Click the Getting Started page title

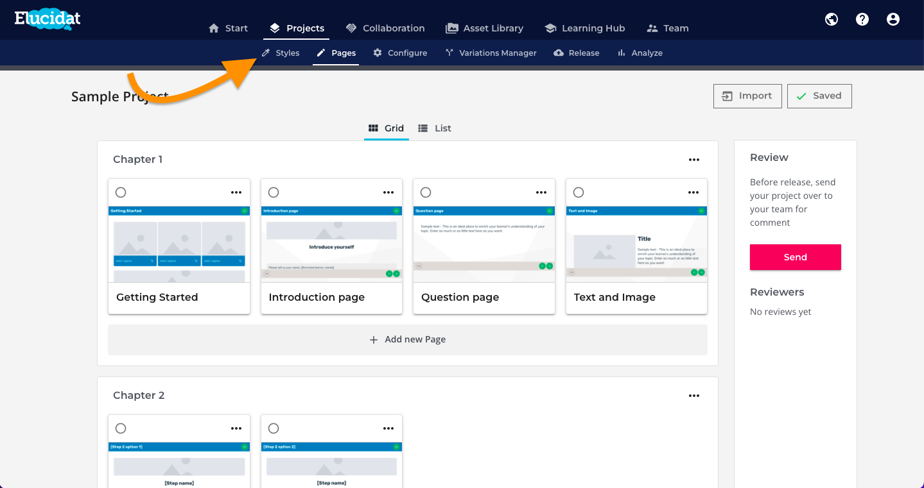(x=157, y=298)
